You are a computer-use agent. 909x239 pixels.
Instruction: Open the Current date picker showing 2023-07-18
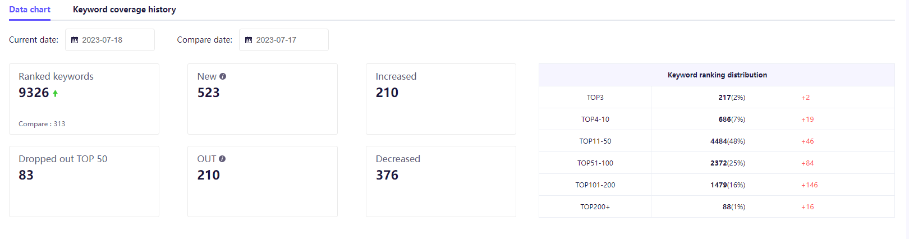[110, 40]
